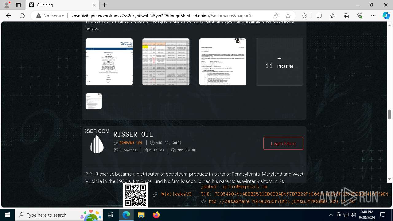Screen dimensions: 393x221
Task: Open the Windows Start menu
Action: pos(7,215)
